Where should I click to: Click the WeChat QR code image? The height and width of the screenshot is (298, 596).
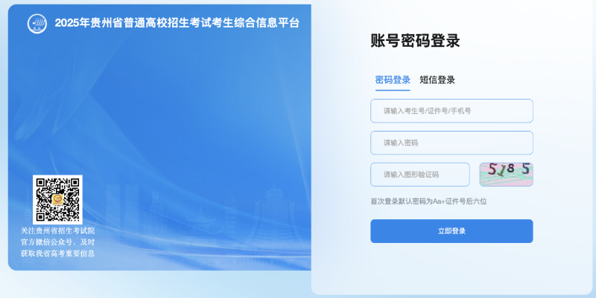point(57,199)
